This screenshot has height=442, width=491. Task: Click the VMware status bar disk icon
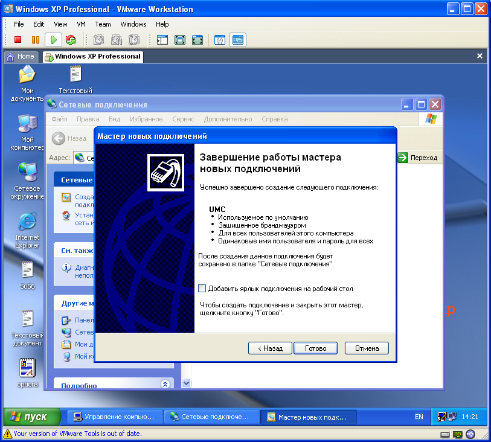[x=444, y=434]
